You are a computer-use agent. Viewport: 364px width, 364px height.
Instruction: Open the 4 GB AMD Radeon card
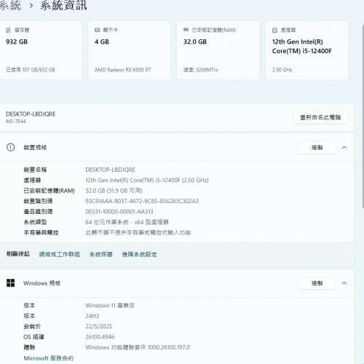[x=129, y=50]
